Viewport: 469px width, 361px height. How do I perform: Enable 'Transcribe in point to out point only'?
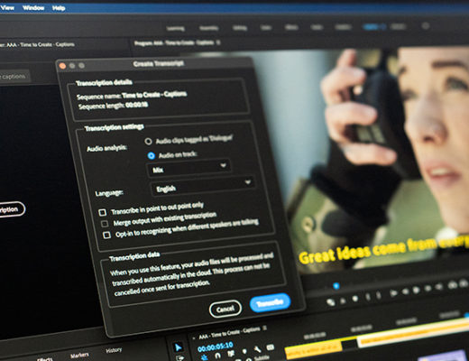(x=103, y=212)
